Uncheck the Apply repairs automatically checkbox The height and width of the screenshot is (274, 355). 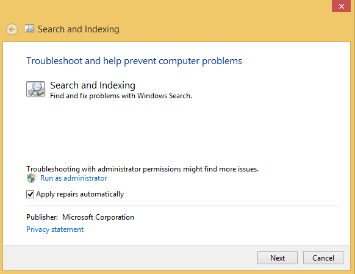(x=30, y=194)
